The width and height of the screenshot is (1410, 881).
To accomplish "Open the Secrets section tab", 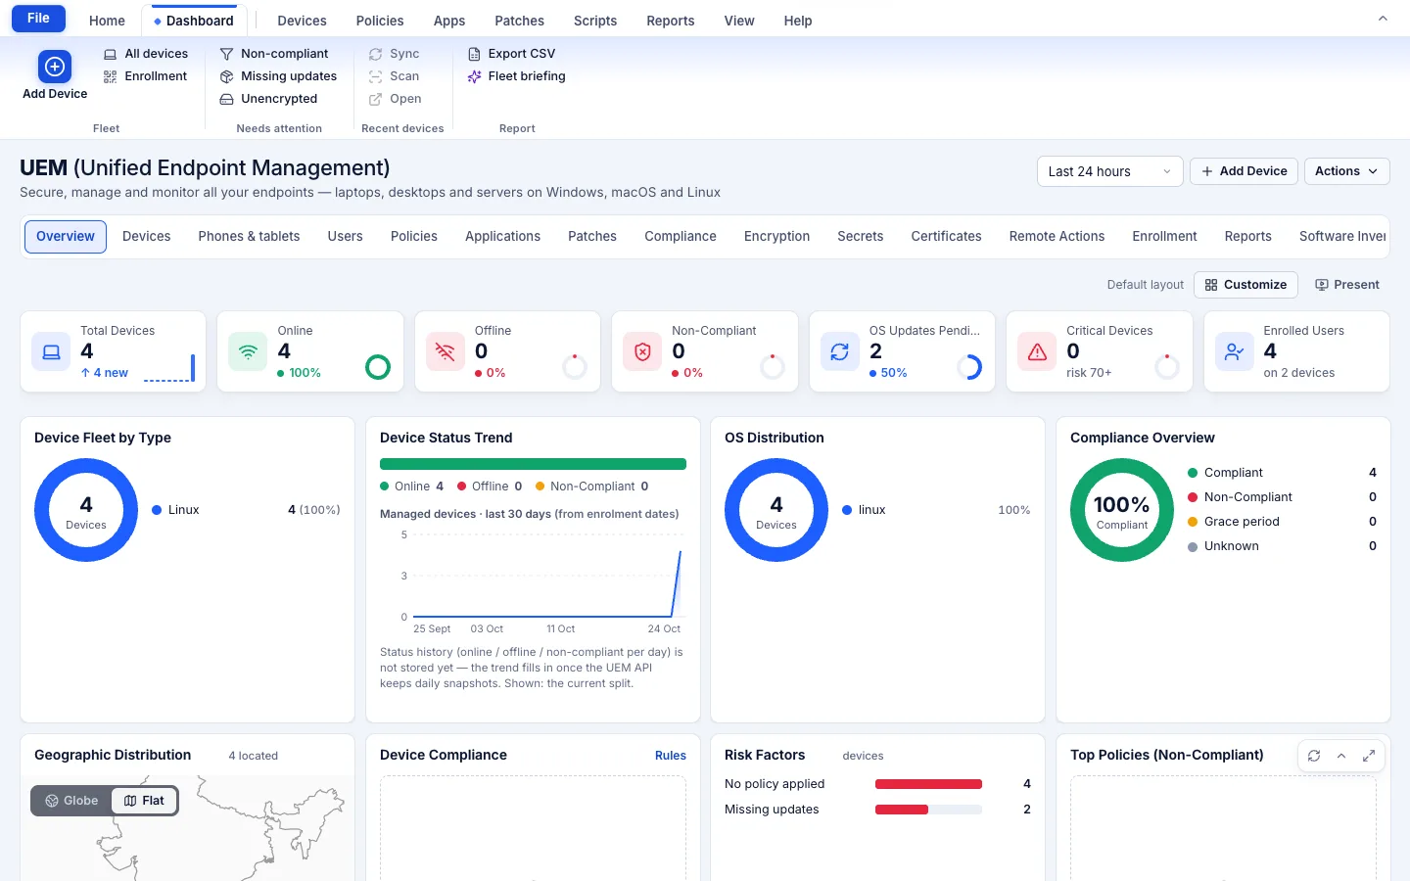I will coord(860,237).
